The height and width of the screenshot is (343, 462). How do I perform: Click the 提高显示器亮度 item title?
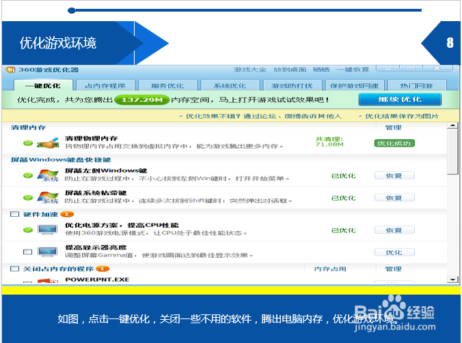[96, 247]
